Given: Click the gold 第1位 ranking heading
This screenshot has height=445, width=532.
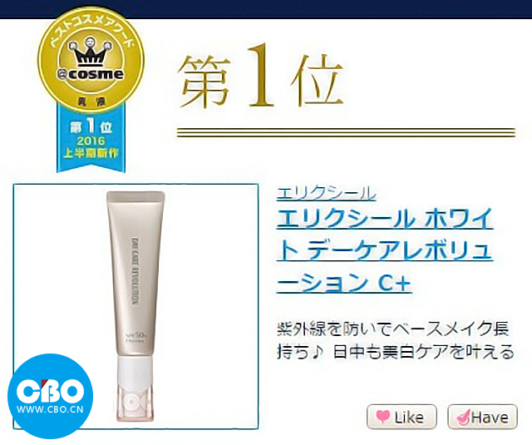Looking at the screenshot, I should tap(260, 77).
